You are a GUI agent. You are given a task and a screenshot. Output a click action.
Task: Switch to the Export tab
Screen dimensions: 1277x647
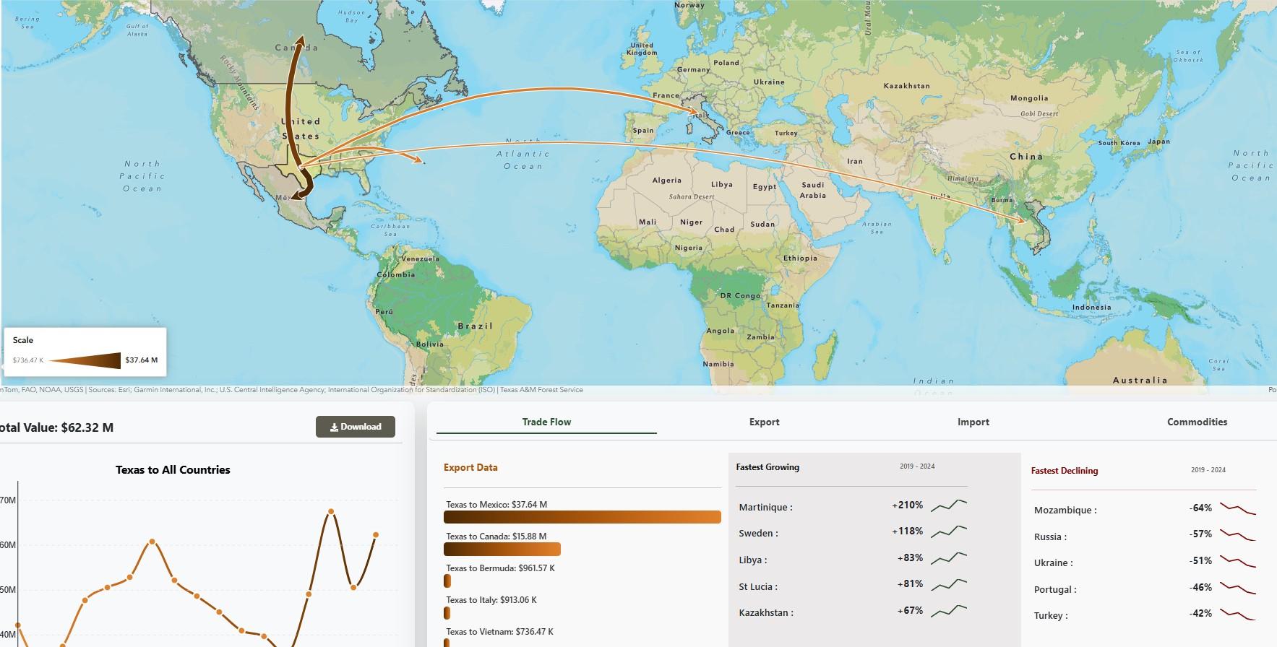tap(764, 422)
